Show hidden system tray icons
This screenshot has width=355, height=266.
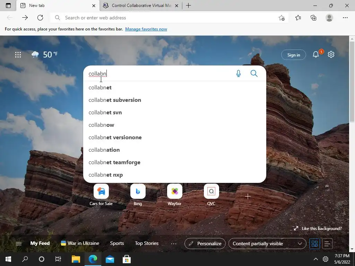pyautogui.click(x=315, y=259)
